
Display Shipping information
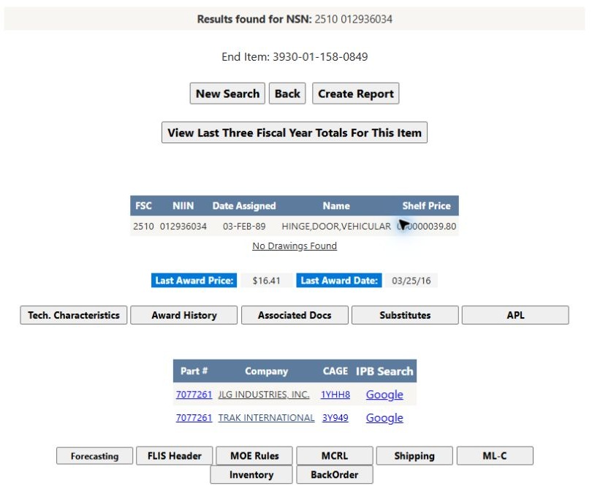pos(414,456)
